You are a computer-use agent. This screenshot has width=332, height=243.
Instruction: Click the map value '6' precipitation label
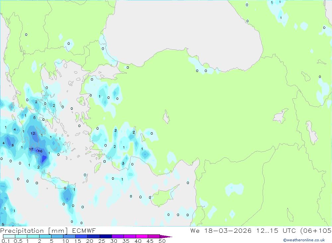13,145
